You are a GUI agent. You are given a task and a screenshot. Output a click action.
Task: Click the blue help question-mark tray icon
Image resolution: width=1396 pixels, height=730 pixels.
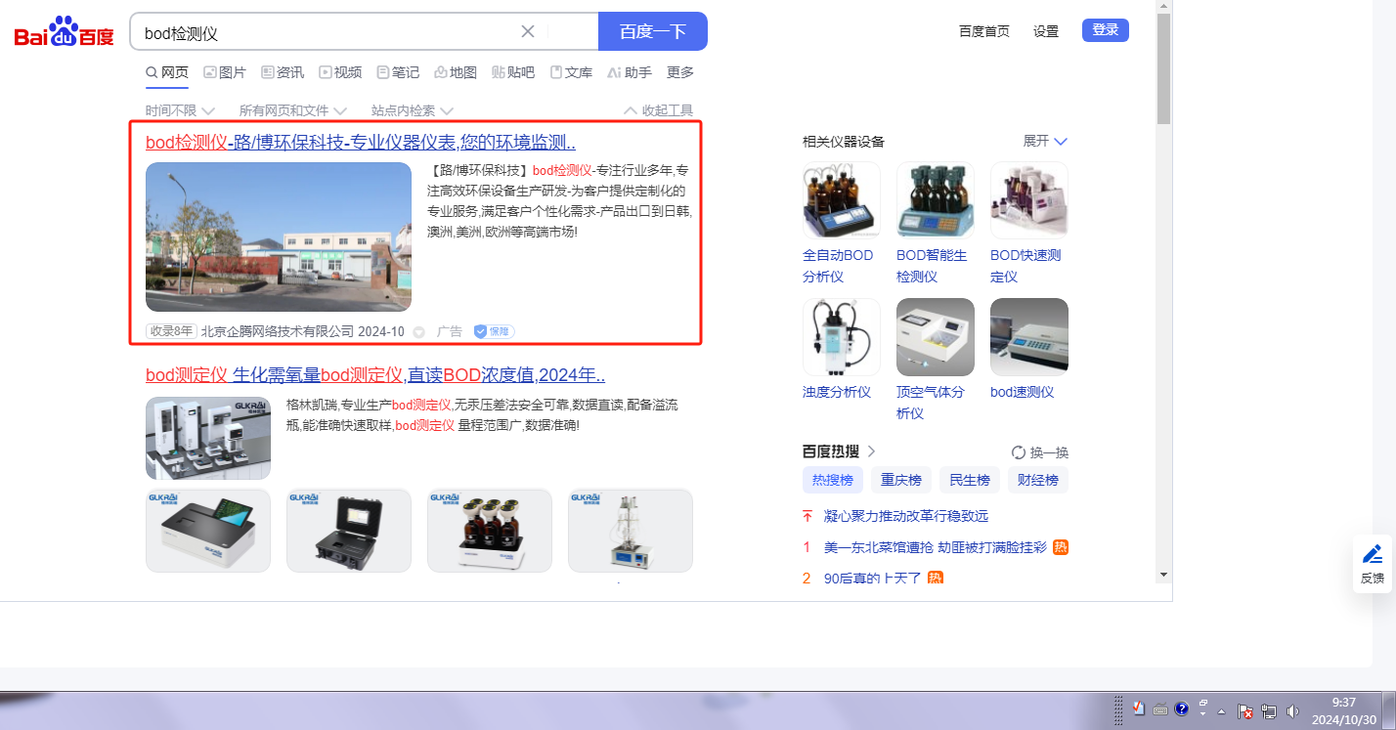point(1181,709)
